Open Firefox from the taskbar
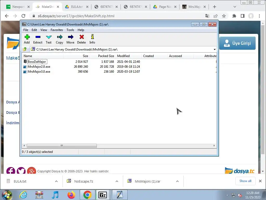This screenshot has height=200, width=266. point(71,195)
